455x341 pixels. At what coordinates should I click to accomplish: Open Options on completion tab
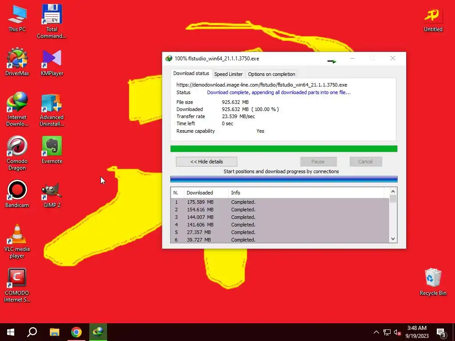tap(271, 74)
